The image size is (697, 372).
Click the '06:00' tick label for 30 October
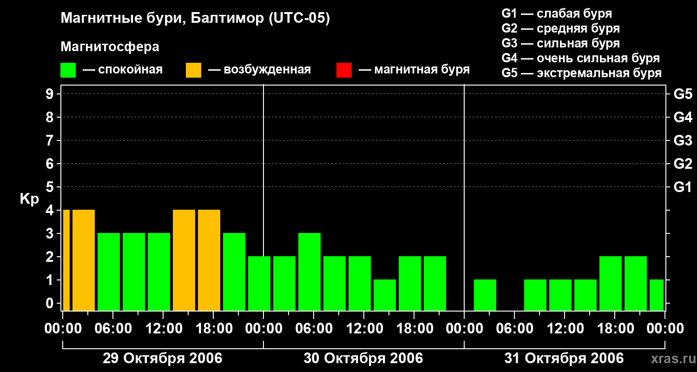(314, 329)
